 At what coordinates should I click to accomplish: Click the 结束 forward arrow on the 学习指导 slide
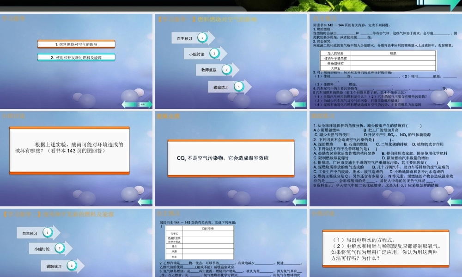pos(145,104)
